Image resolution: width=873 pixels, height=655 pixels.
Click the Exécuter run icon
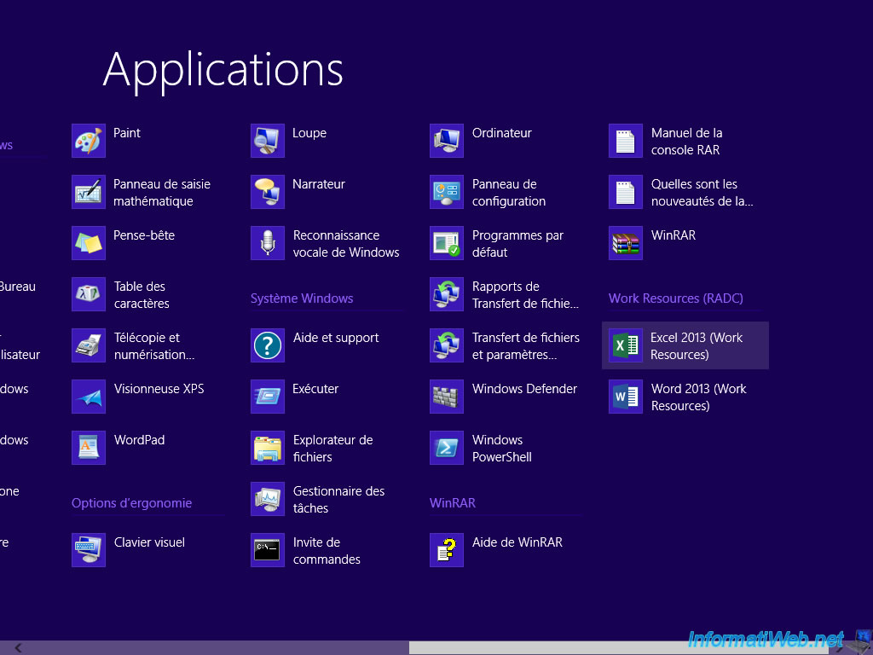268,397
